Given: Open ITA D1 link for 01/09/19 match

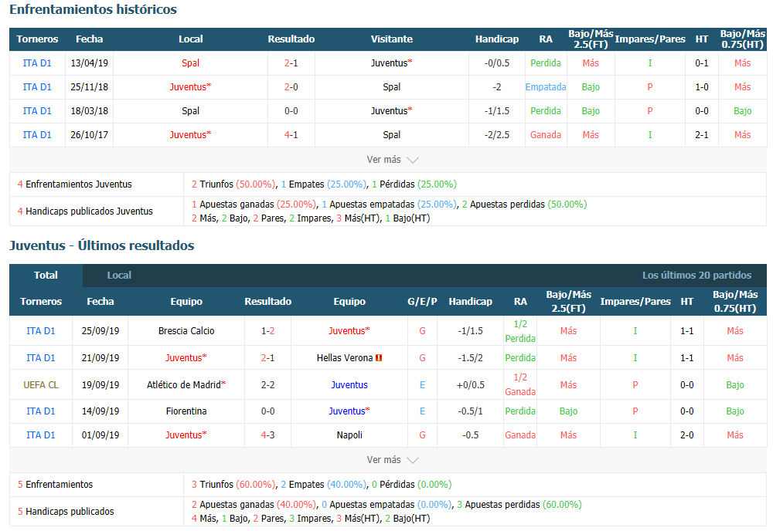Looking at the screenshot, I should click(41, 435).
